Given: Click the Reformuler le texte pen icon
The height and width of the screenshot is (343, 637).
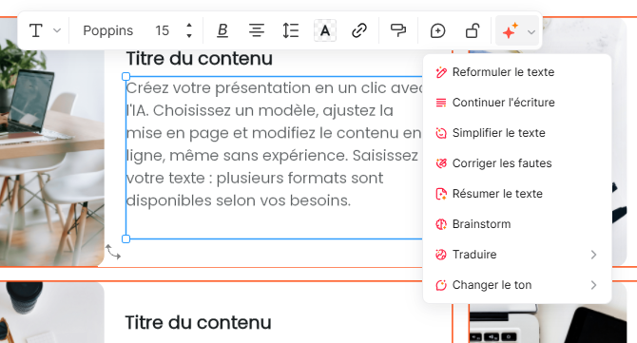Looking at the screenshot, I should pos(441,72).
